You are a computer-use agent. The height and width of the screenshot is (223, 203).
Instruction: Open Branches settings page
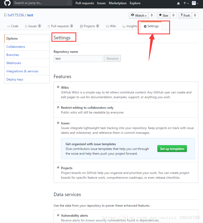coord(27,55)
